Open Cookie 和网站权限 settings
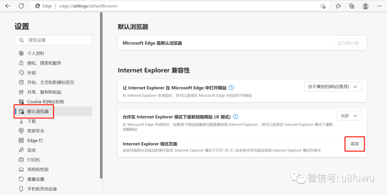Screen dimensions: 387x195 46,102
